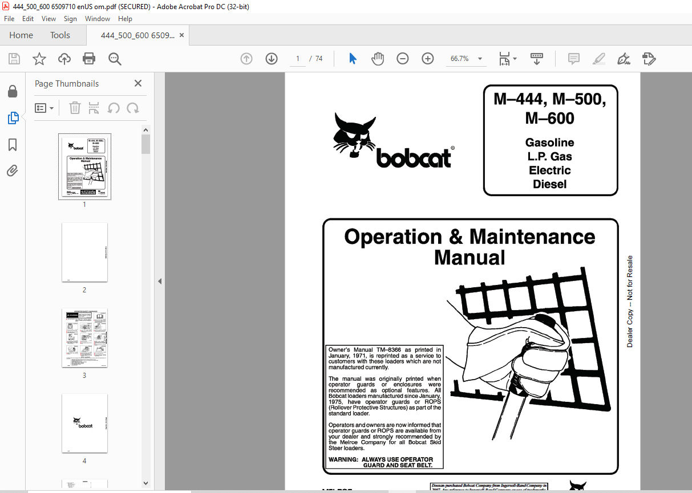This screenshot has width=692, height=493.
Task: Rotate page counterclockwise in thumbnails
Action: pyautogui.click(x=114, y=108)
